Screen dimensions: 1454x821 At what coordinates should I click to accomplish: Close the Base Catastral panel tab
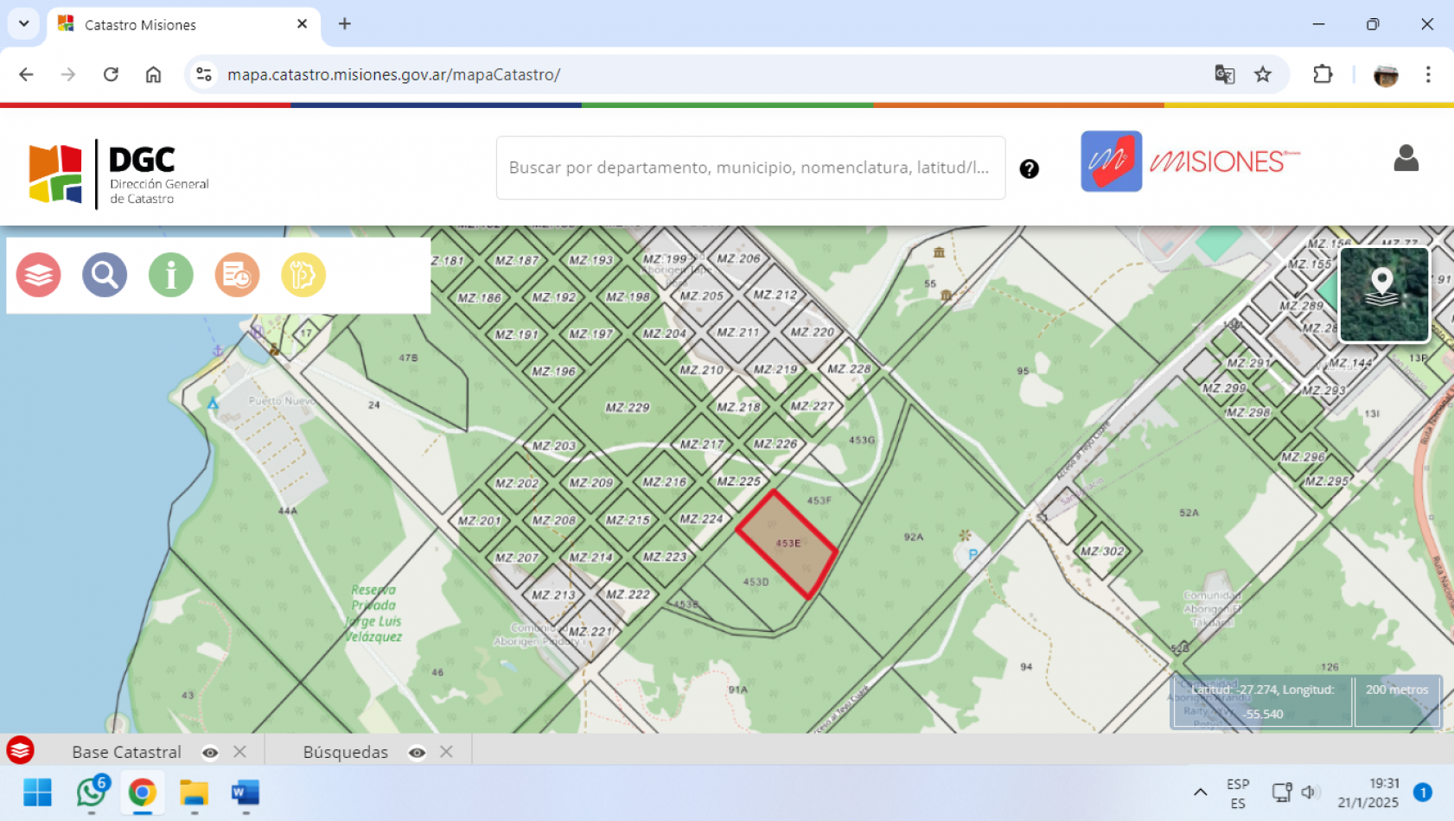(x=240, y=752)
